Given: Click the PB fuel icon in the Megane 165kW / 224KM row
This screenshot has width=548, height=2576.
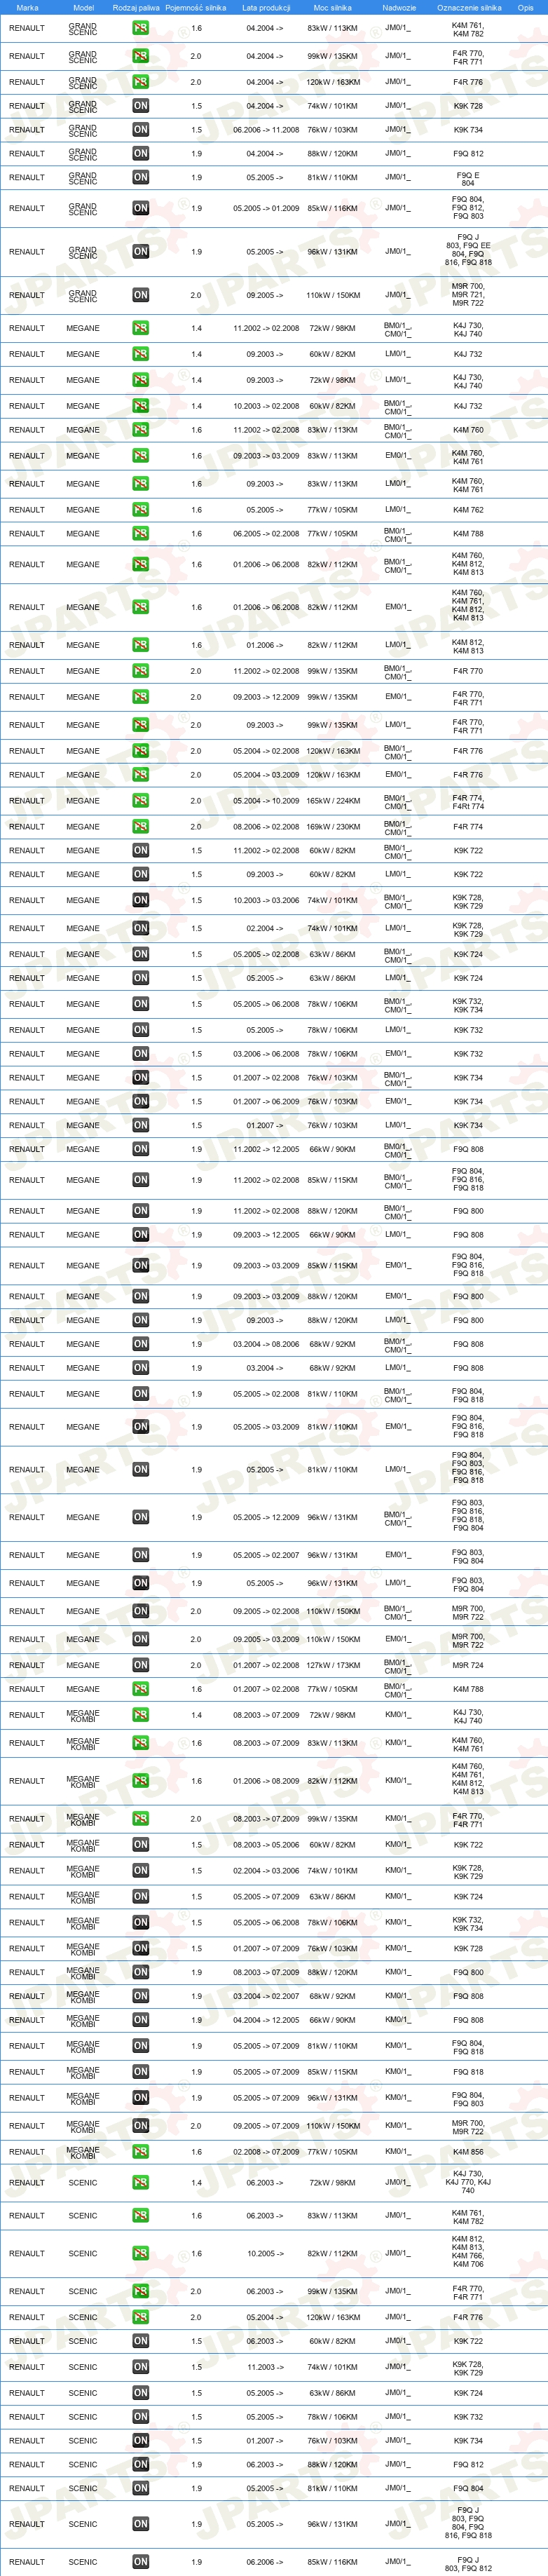Looking at the screenshot, I should 141,800.
